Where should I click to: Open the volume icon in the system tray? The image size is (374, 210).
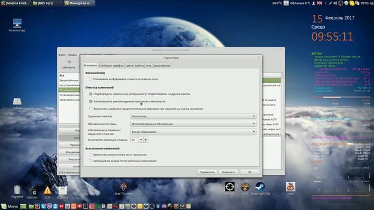pyautogui.click(x=335, y=3)
